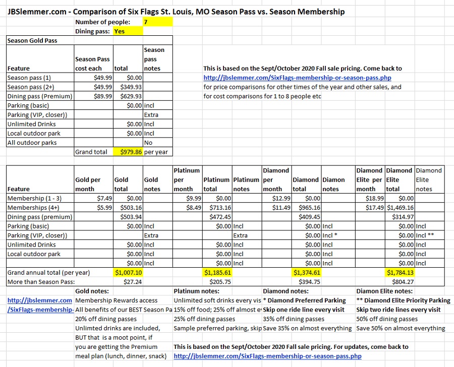The width and height of the screenshot is (454, 367).
Task: Select the Platinum annual total $1,185.61 cell
Action: 217,273
